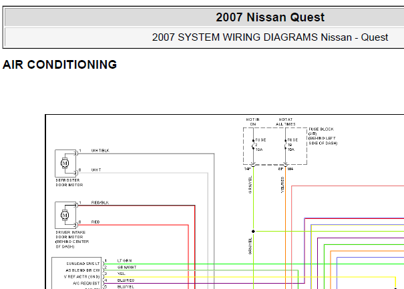Click the "RED/BLK" wire label
404x289 pixels.
[x=100, y=202]
